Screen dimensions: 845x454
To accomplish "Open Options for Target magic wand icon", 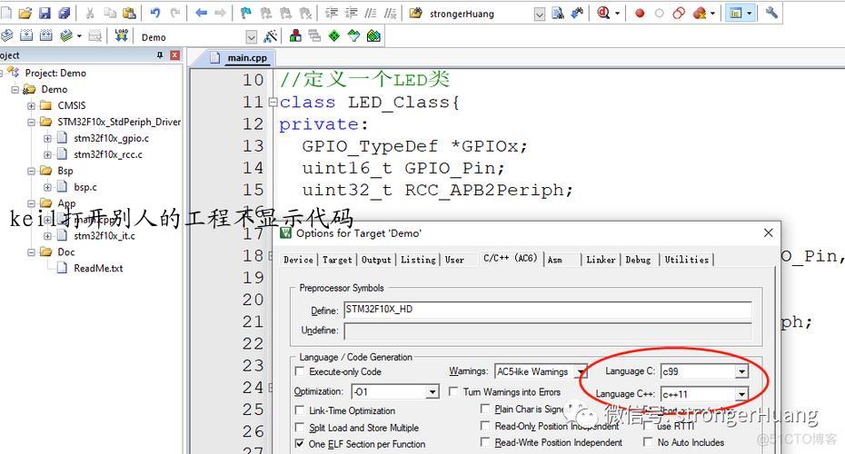I will click(271, 36).
